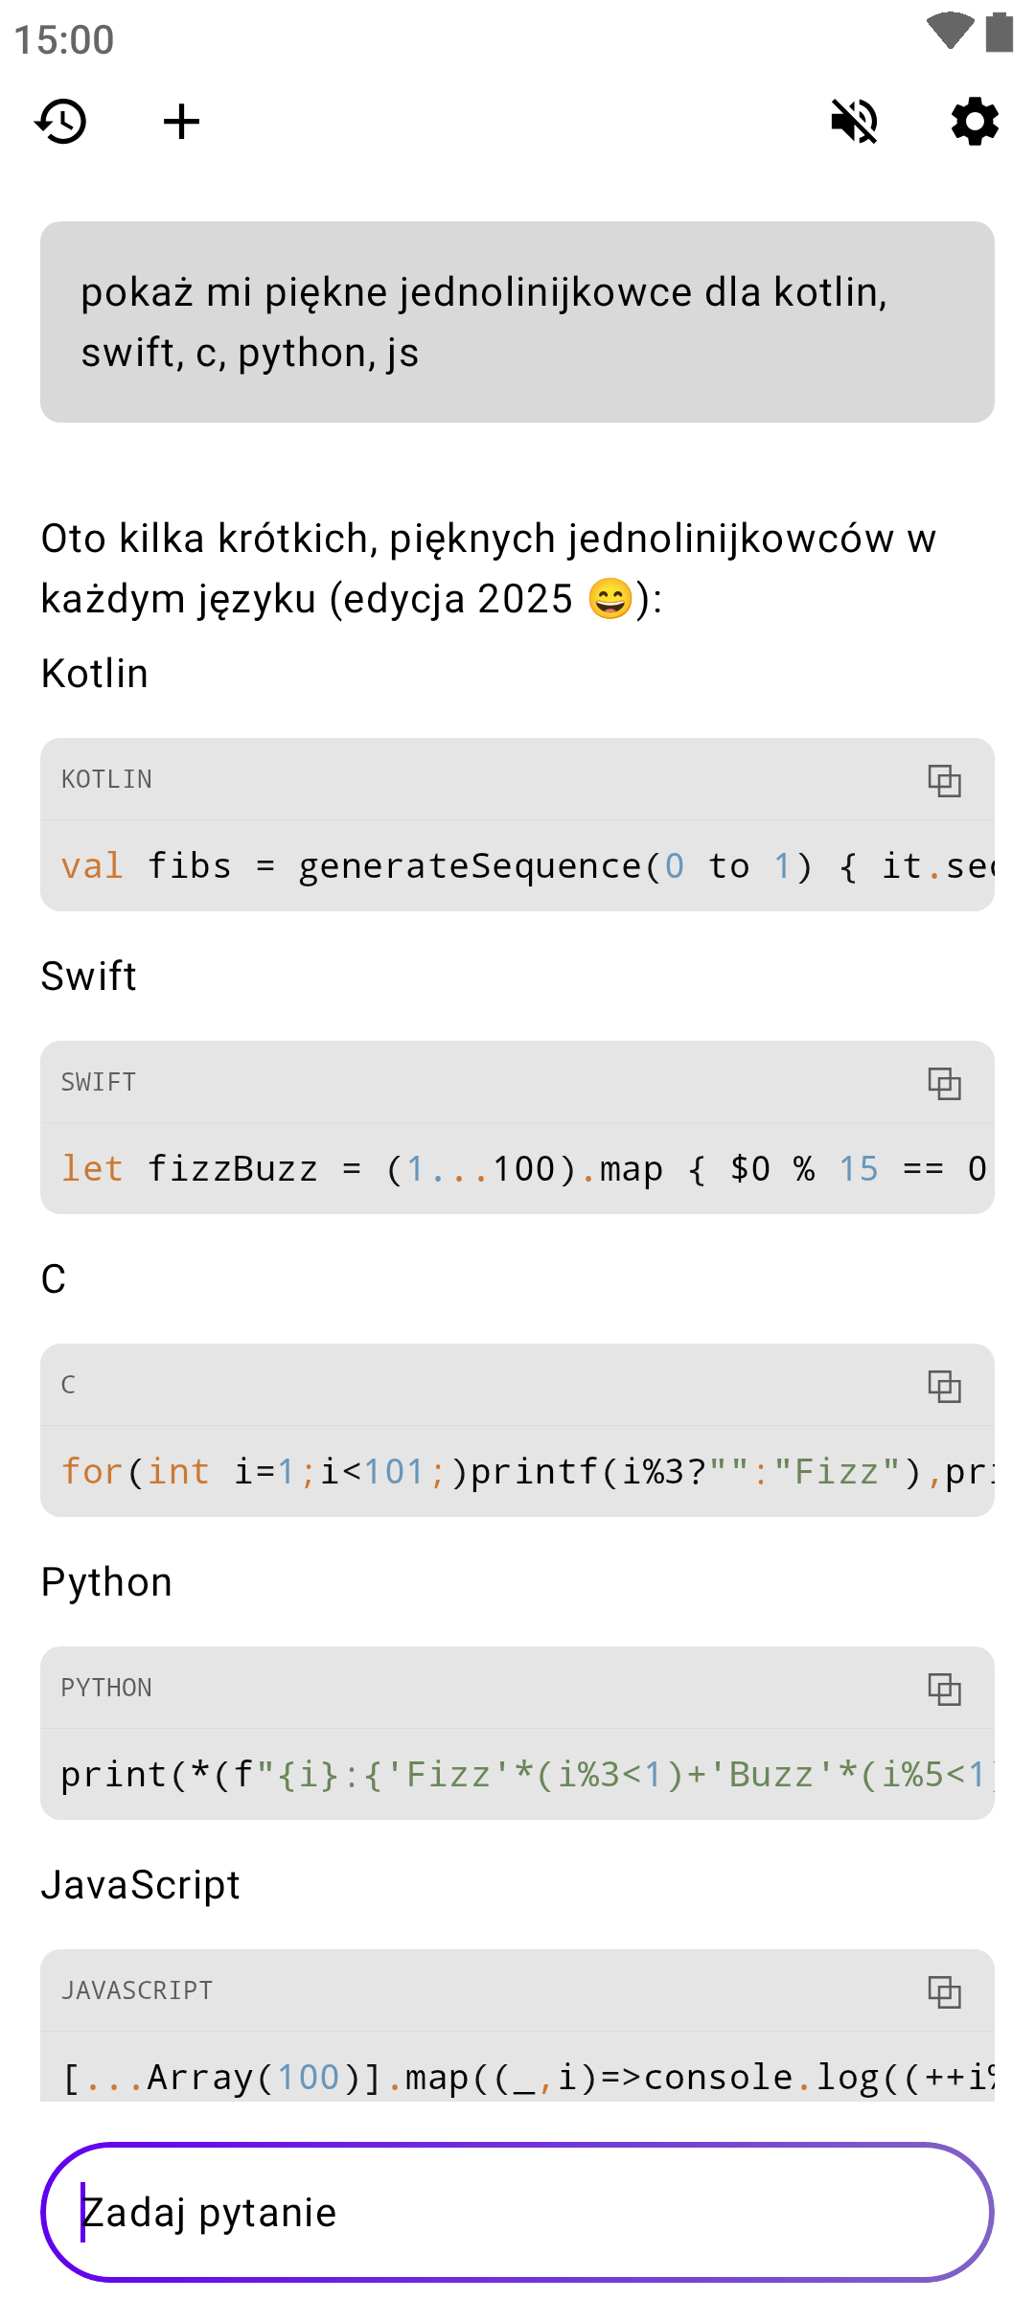Start a new chat with plus icon
This screenshot has width=1035, height=2323.
click(181, 122)
